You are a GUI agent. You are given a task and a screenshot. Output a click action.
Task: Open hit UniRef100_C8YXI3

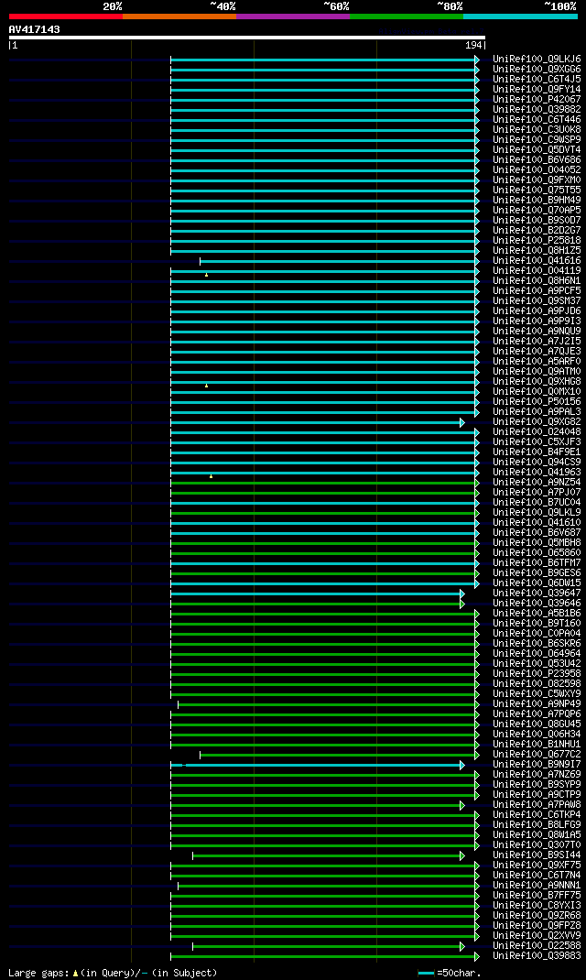pos(537,905)
